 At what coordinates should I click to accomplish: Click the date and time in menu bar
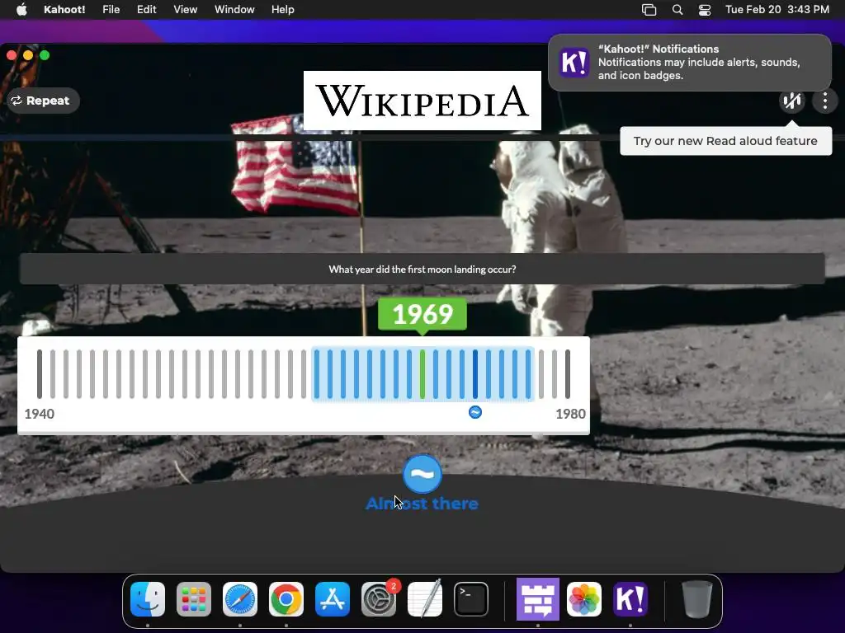pyautogui.click(x=777, y=10)
